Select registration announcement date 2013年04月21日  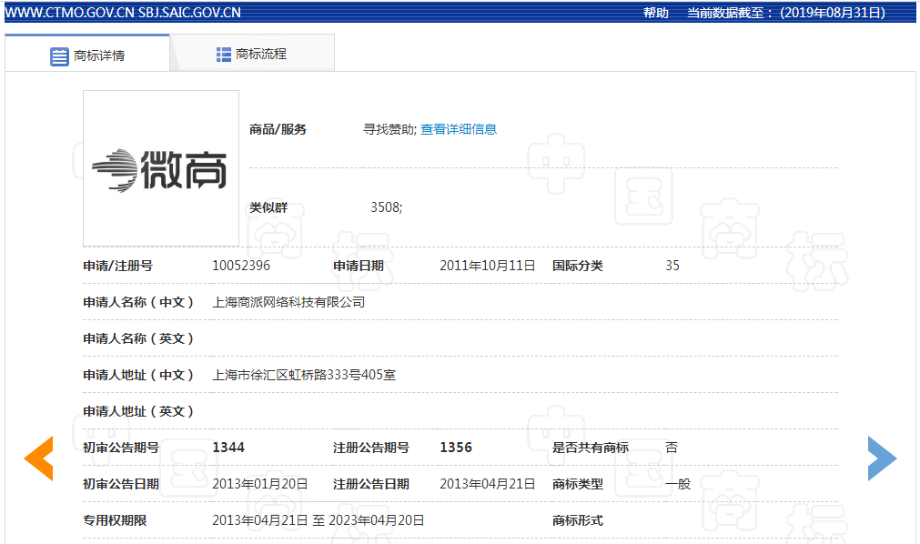488,484
